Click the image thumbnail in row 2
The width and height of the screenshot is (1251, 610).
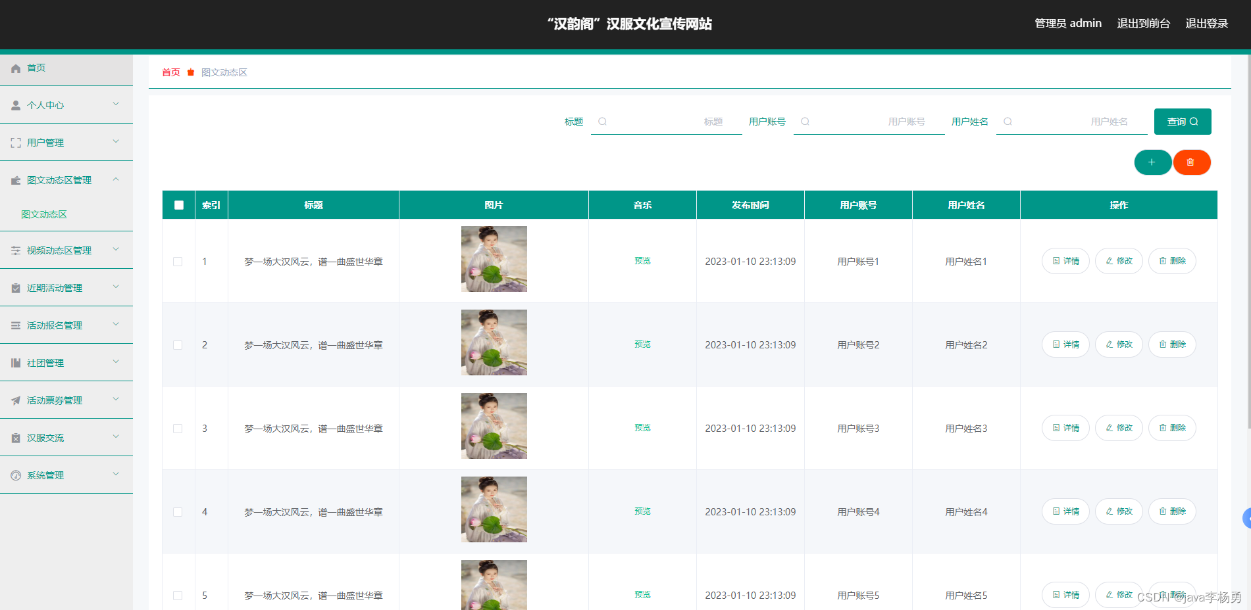pyautogui.click(x=494, y=342)
